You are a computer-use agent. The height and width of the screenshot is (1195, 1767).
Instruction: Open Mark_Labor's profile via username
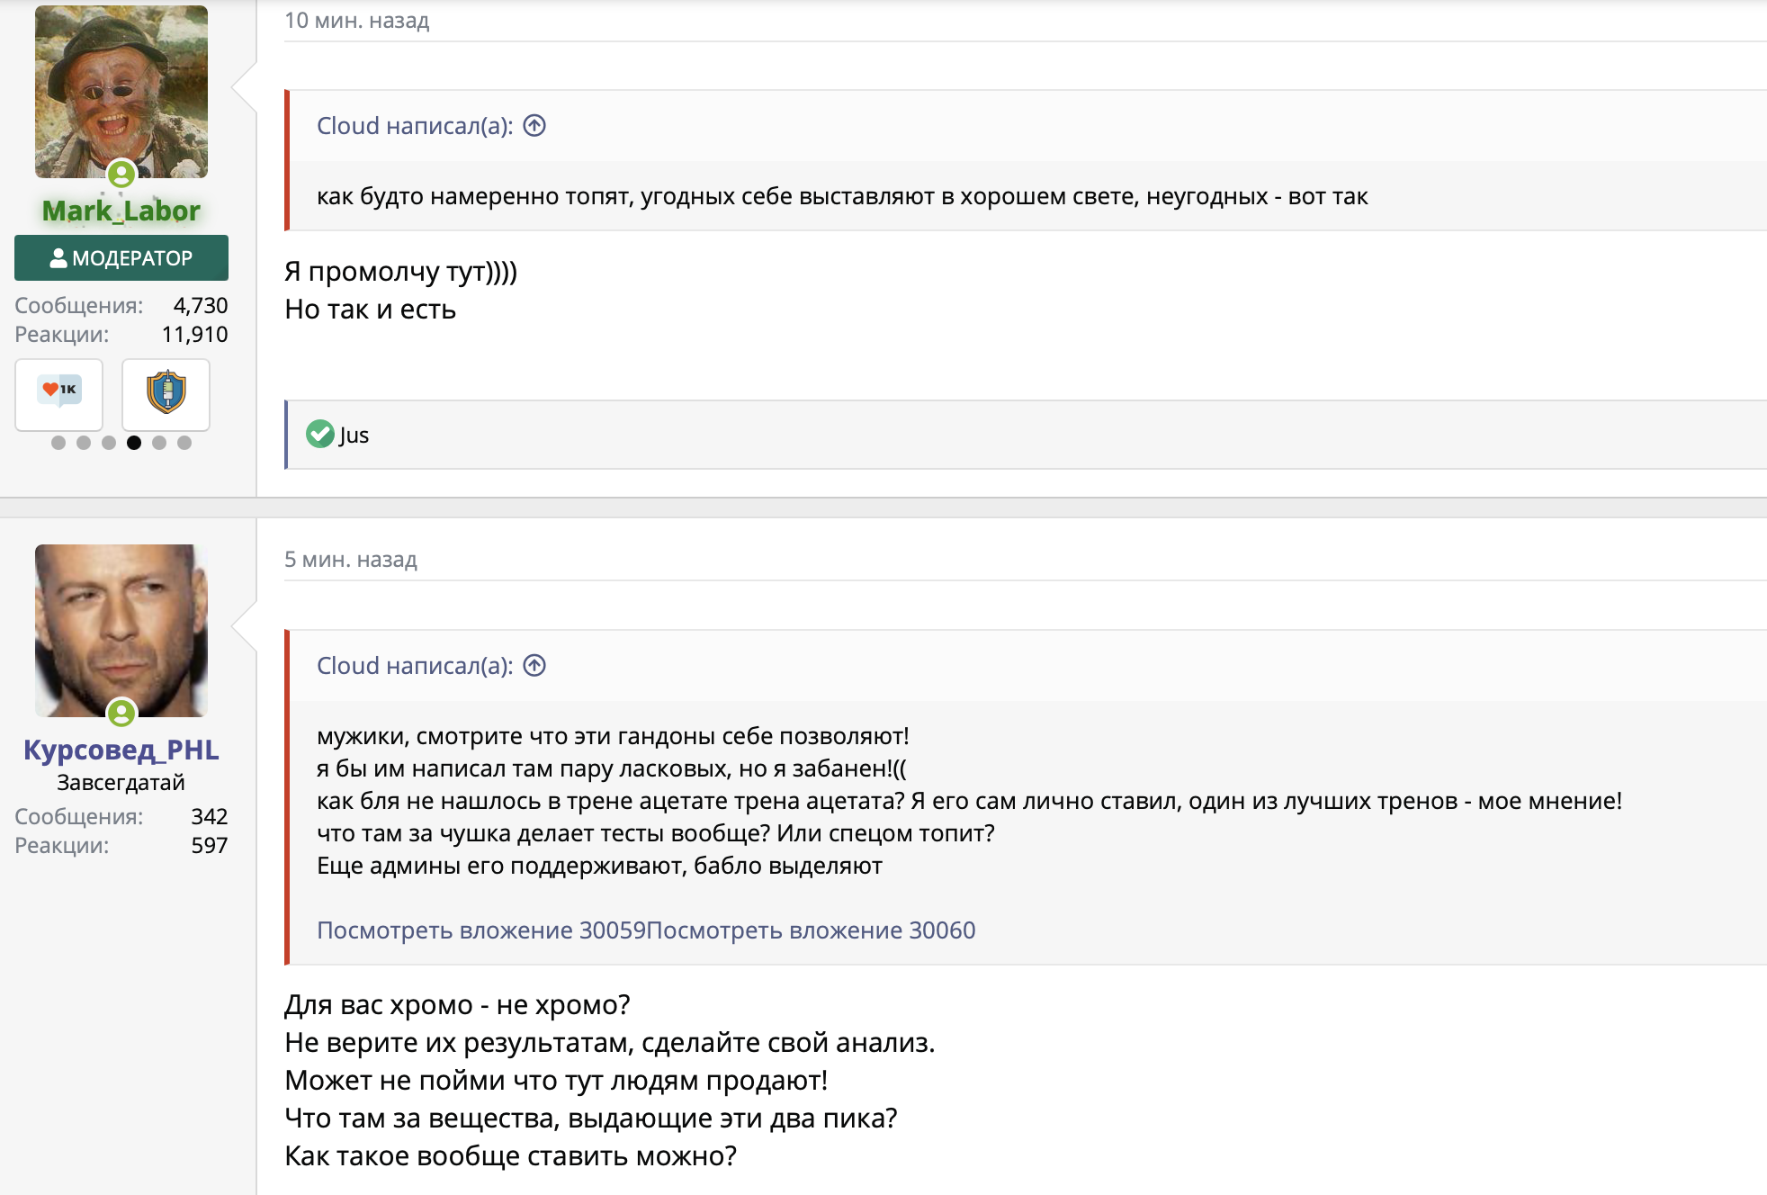coord(121,211)
